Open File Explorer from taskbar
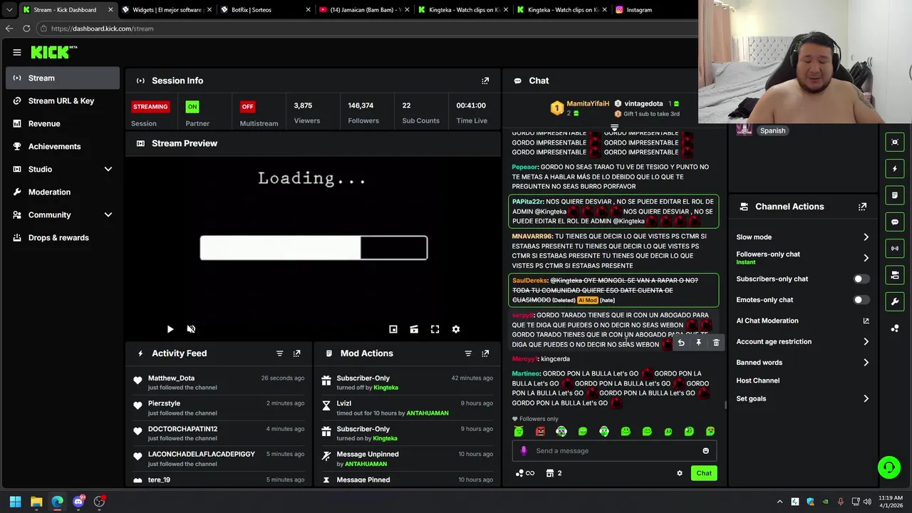Viewport: 912px width, 513px height. 36,502
